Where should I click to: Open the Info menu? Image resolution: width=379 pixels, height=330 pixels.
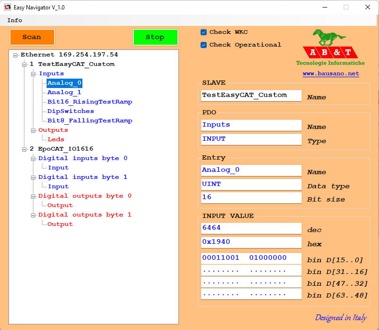(15, 20)
